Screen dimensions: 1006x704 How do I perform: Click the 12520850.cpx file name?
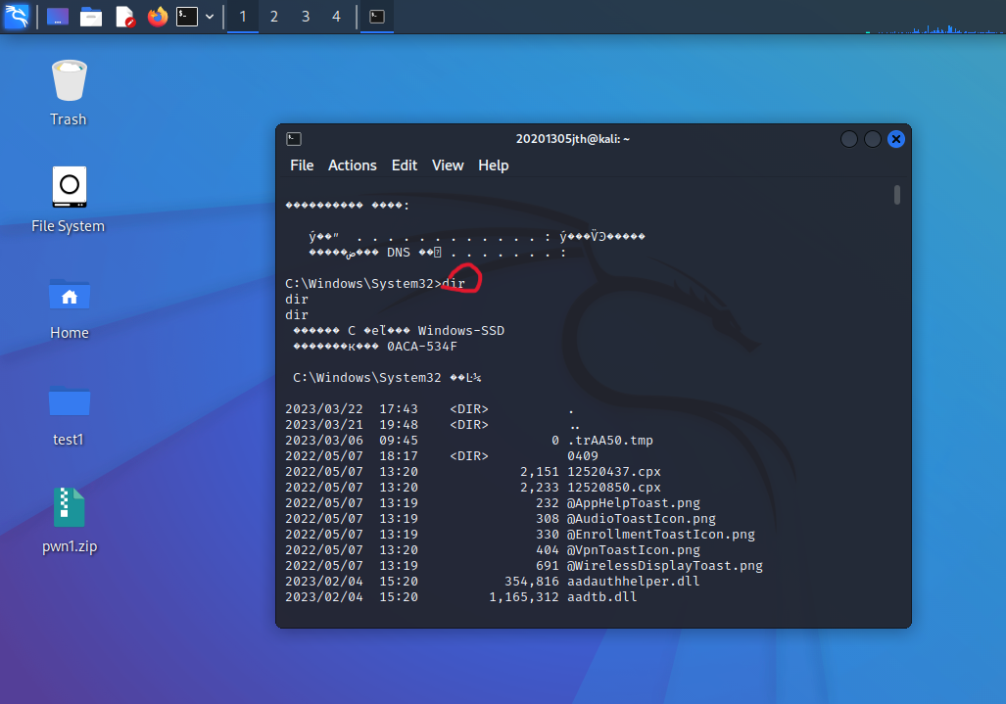tap(614, 488)
